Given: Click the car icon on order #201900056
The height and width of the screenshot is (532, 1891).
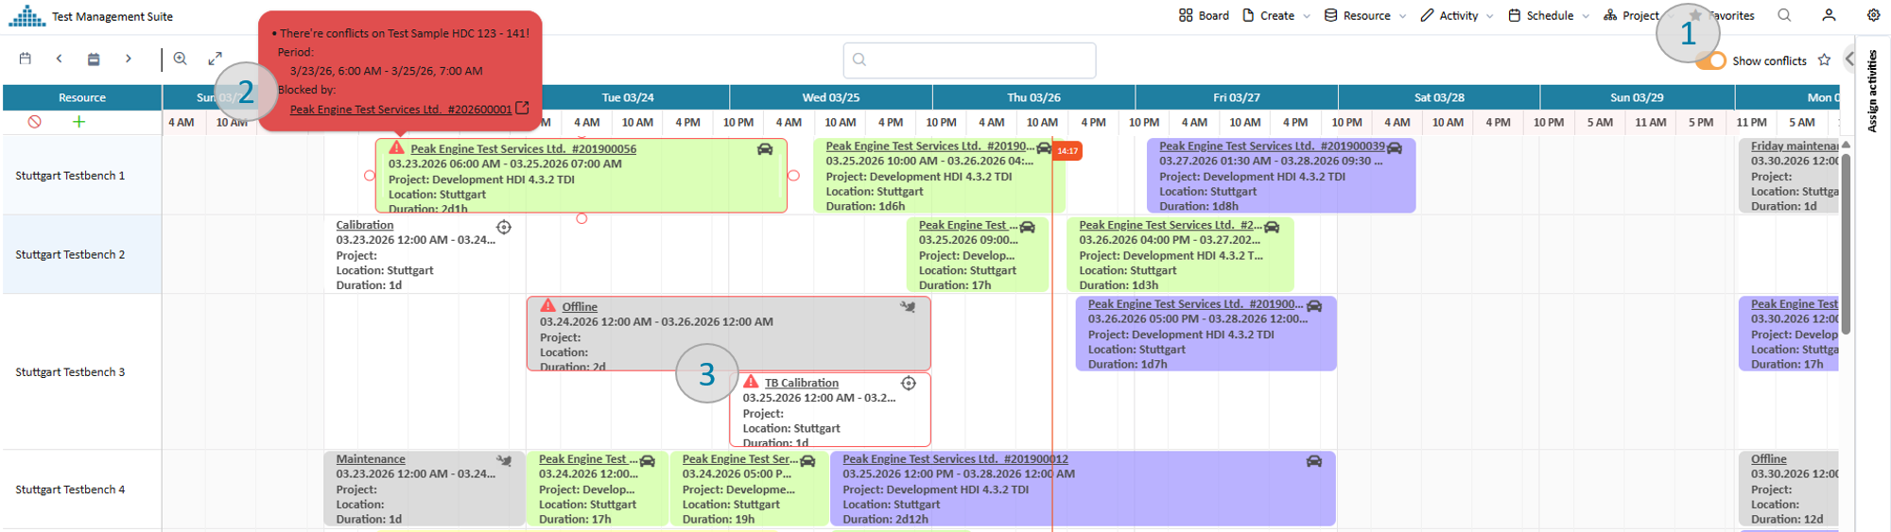Looking at the screenshot, I should tap(765, 149).
